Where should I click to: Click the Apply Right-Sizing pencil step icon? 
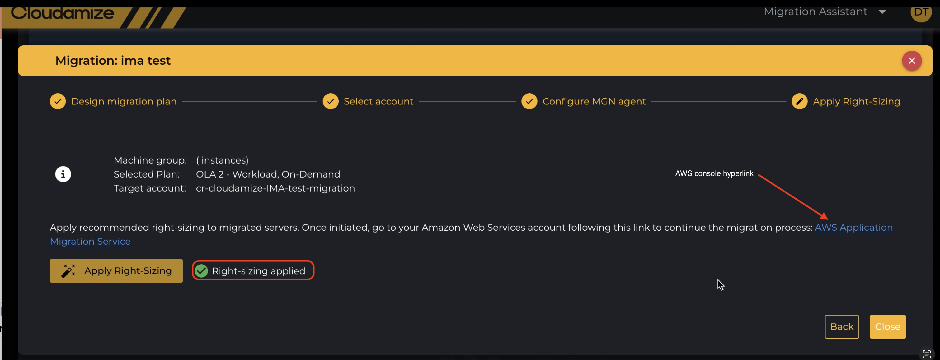[799, 101]
